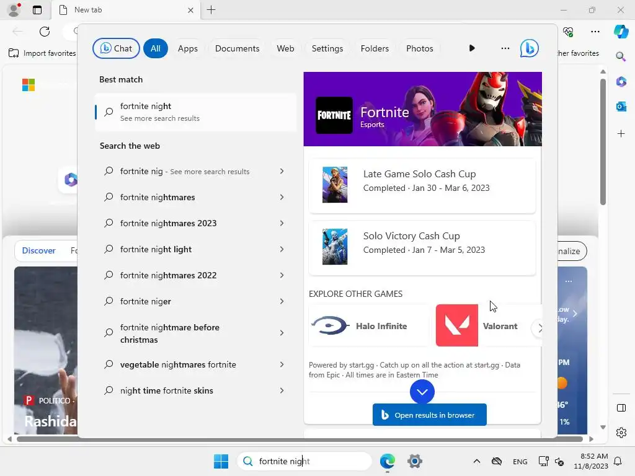635x476 pixels.
Task: Toggle the Edge sidebar panel icon
Action: (x=621, y=408)
